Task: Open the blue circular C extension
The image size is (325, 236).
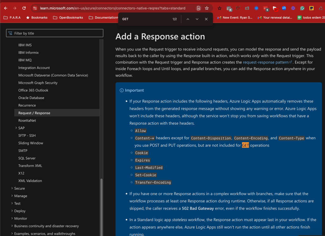Action: (x=256, y=8)
